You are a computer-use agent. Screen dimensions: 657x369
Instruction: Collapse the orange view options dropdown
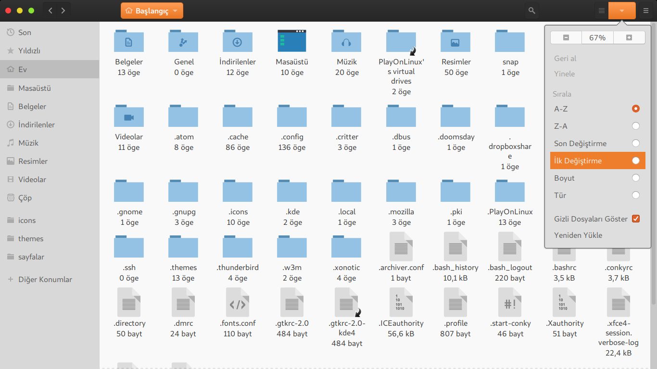tap(622, 11)
